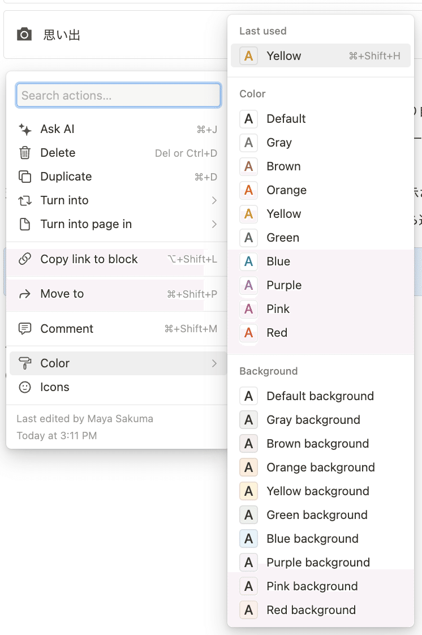Click the camera icon beside 思い出

coord(24,35)
